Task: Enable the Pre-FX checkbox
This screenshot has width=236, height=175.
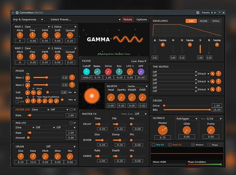Action: click(153, 145)
